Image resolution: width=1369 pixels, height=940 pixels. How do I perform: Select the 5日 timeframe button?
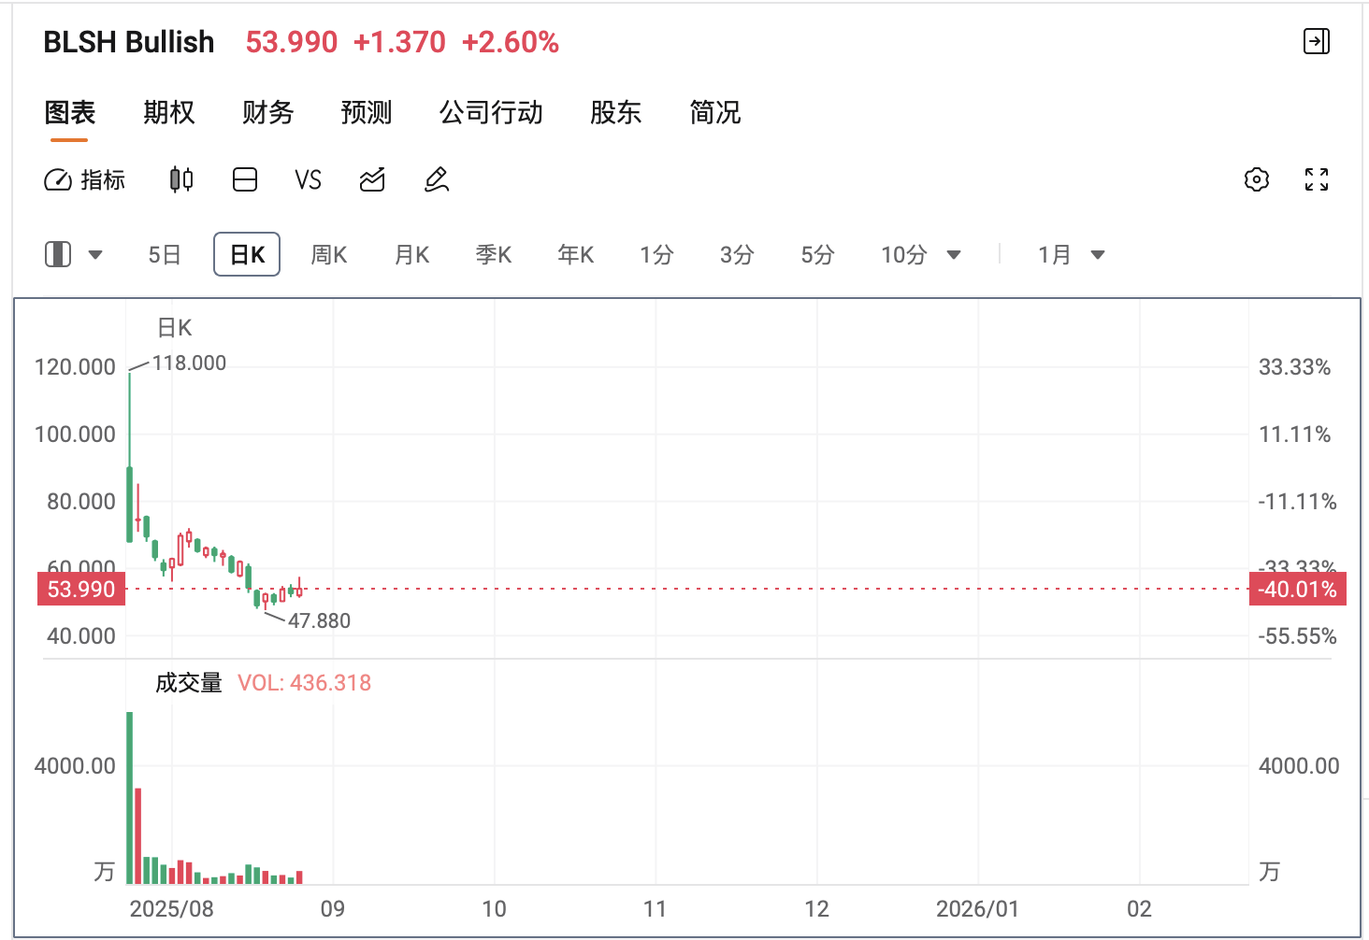pos(165,254)
